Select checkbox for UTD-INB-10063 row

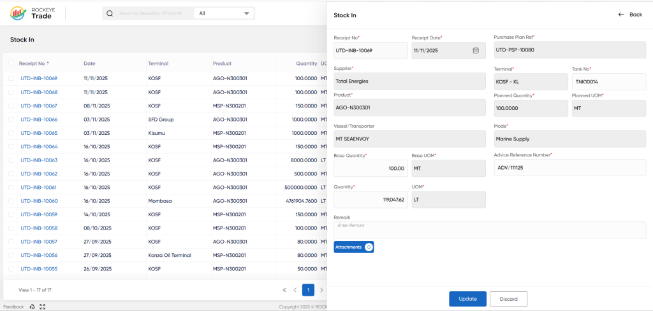[11, 160]
